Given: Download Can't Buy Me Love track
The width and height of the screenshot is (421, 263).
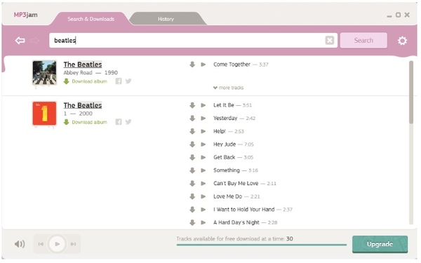Looking at the screenshot, I should 192,184.
